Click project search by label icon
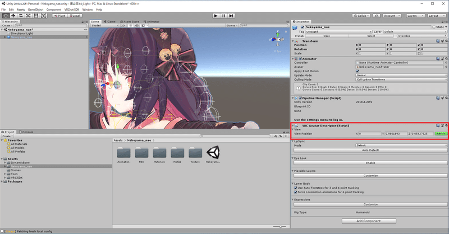 281,136
